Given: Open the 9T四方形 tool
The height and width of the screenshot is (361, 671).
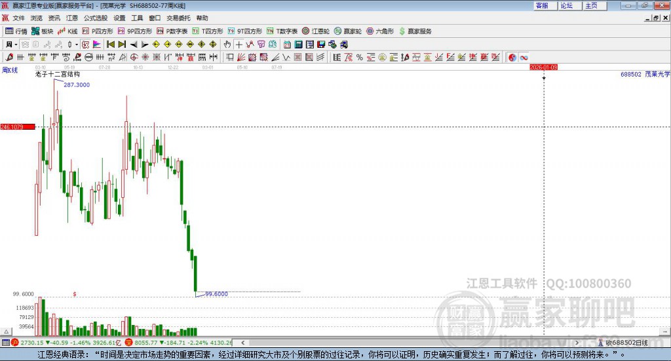Looking at the screenshot, I should pos(245,31).
